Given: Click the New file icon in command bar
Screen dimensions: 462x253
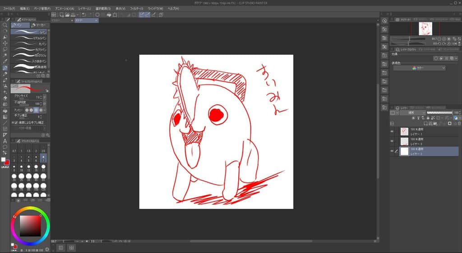Looking at the screenshot, I should pyautogui.click(x=61, y=15).
